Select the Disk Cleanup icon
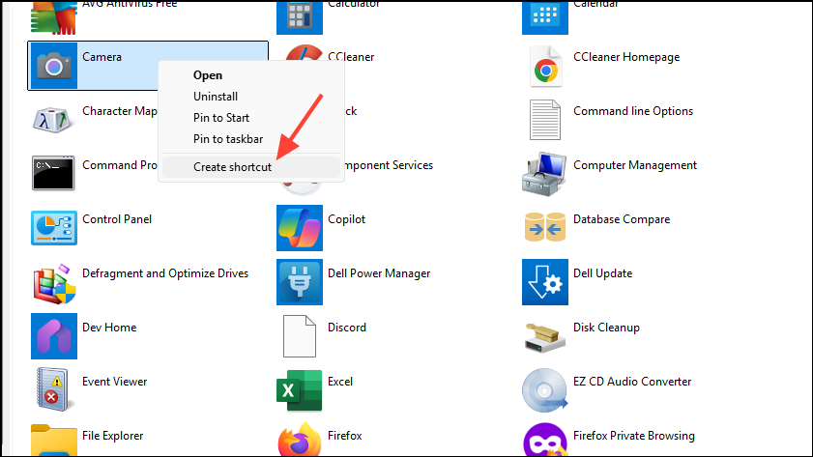 tap(545, 335)
